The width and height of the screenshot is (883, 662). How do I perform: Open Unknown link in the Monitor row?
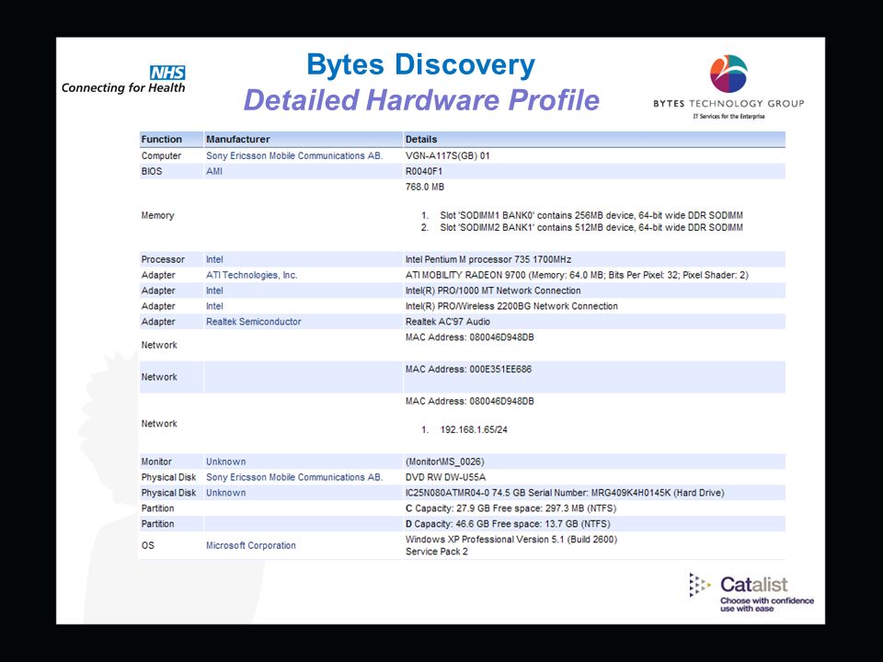226,462
